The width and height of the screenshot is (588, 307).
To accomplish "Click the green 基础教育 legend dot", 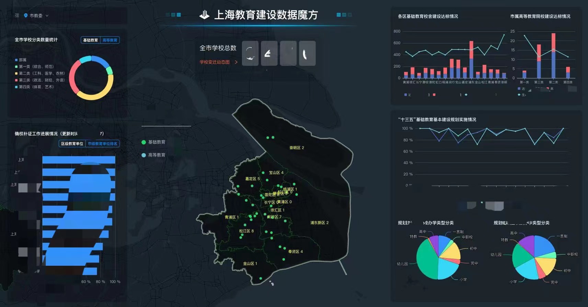I will pos(144,142).
